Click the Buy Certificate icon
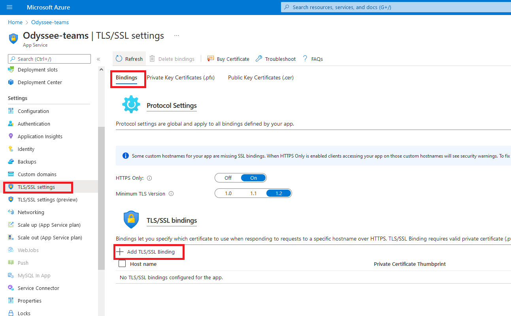This screenshot has height=316, width=511. pyautogui.click(x=211, y=59)
